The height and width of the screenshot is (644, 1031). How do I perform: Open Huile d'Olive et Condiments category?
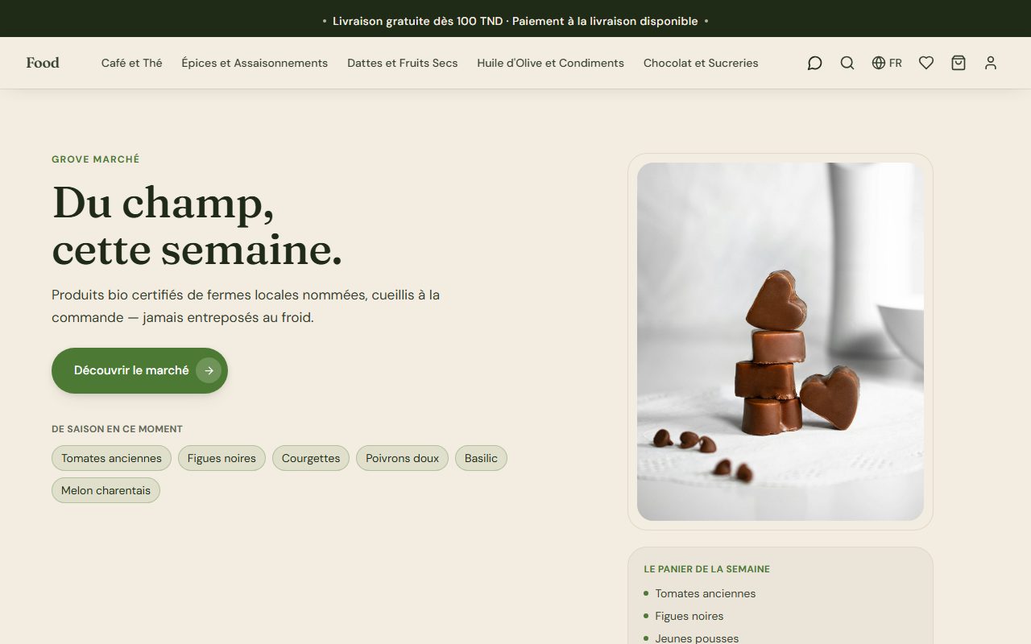tap(550, 63)
